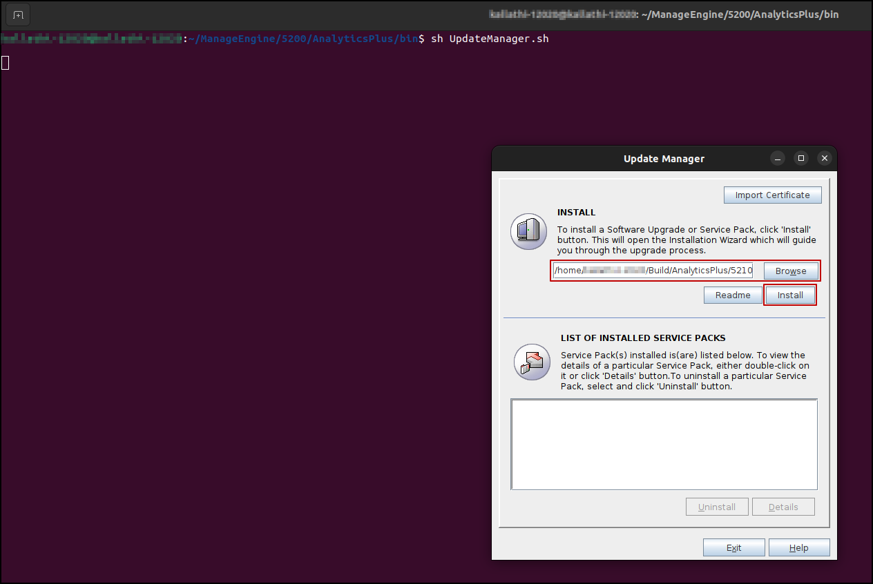This screenshot has width=873, height=584.
Task: Click the Uninstall button
Action: pos(717,506)
